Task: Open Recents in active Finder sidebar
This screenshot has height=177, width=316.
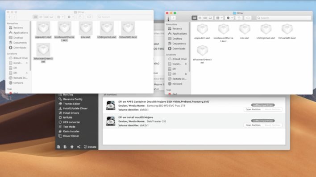Action: coord(177,29)
